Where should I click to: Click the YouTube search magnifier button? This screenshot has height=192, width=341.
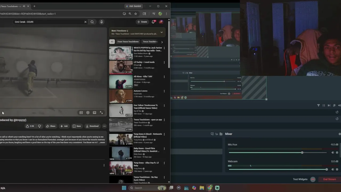coord(92,22)
